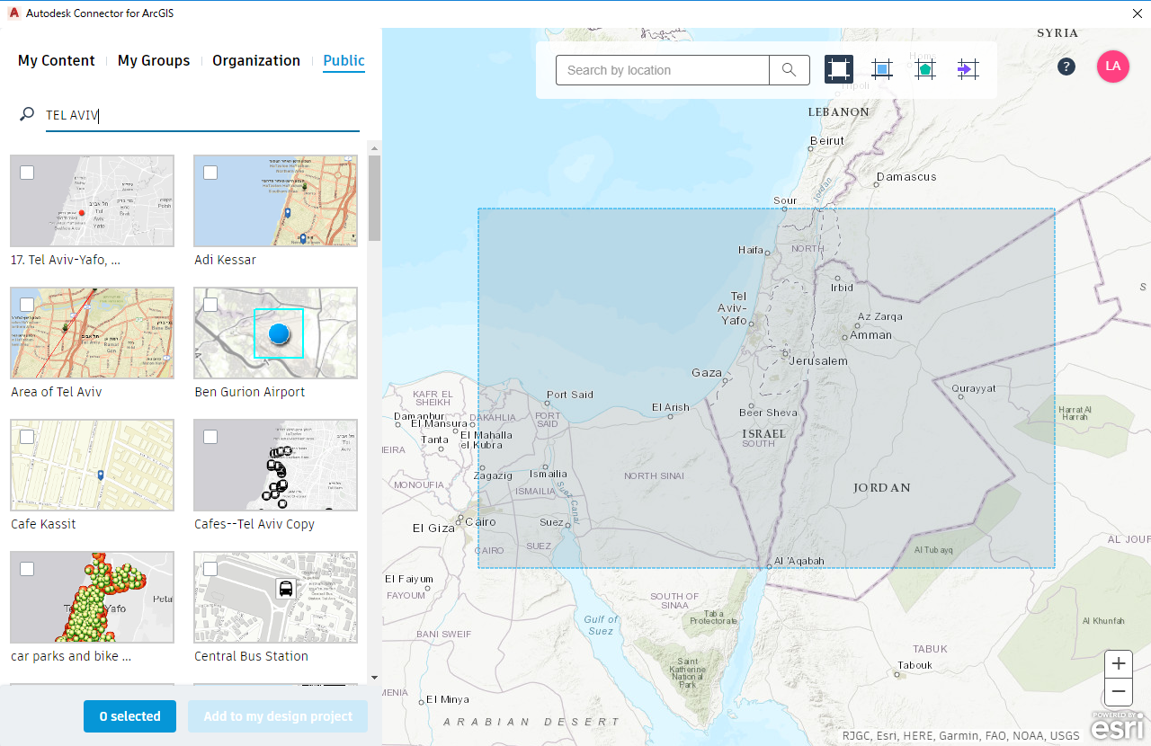
Task: Check the Central Bus Station checkbox
Action: click(x=210, y=568)
